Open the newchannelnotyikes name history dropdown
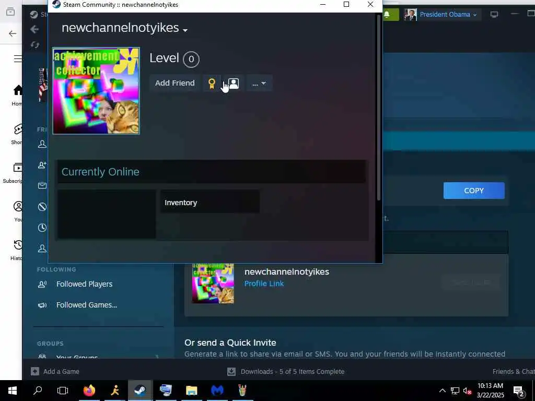535x401 pixels. (185, 30)
